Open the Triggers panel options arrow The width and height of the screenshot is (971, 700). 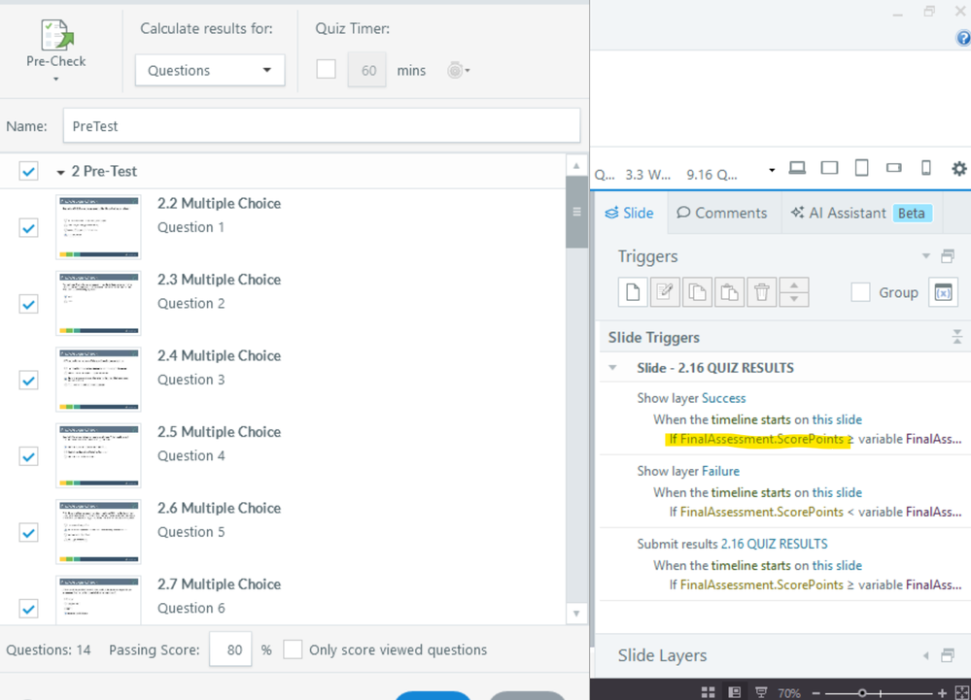pos(925,256)
